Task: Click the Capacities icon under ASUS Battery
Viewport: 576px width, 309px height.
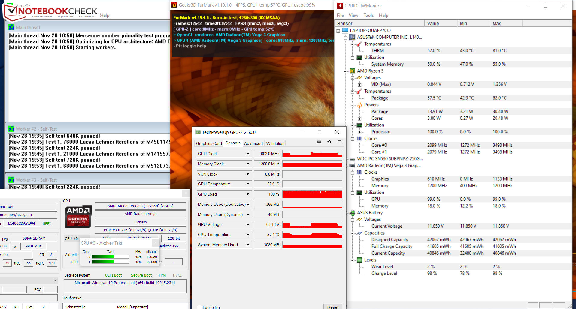Action: [359, 233]
